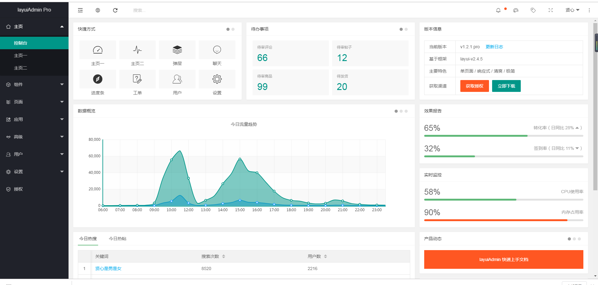Sort by 搜索次数 column arrows
This screenshot has width=598, height=285.
tap(224, 256)
